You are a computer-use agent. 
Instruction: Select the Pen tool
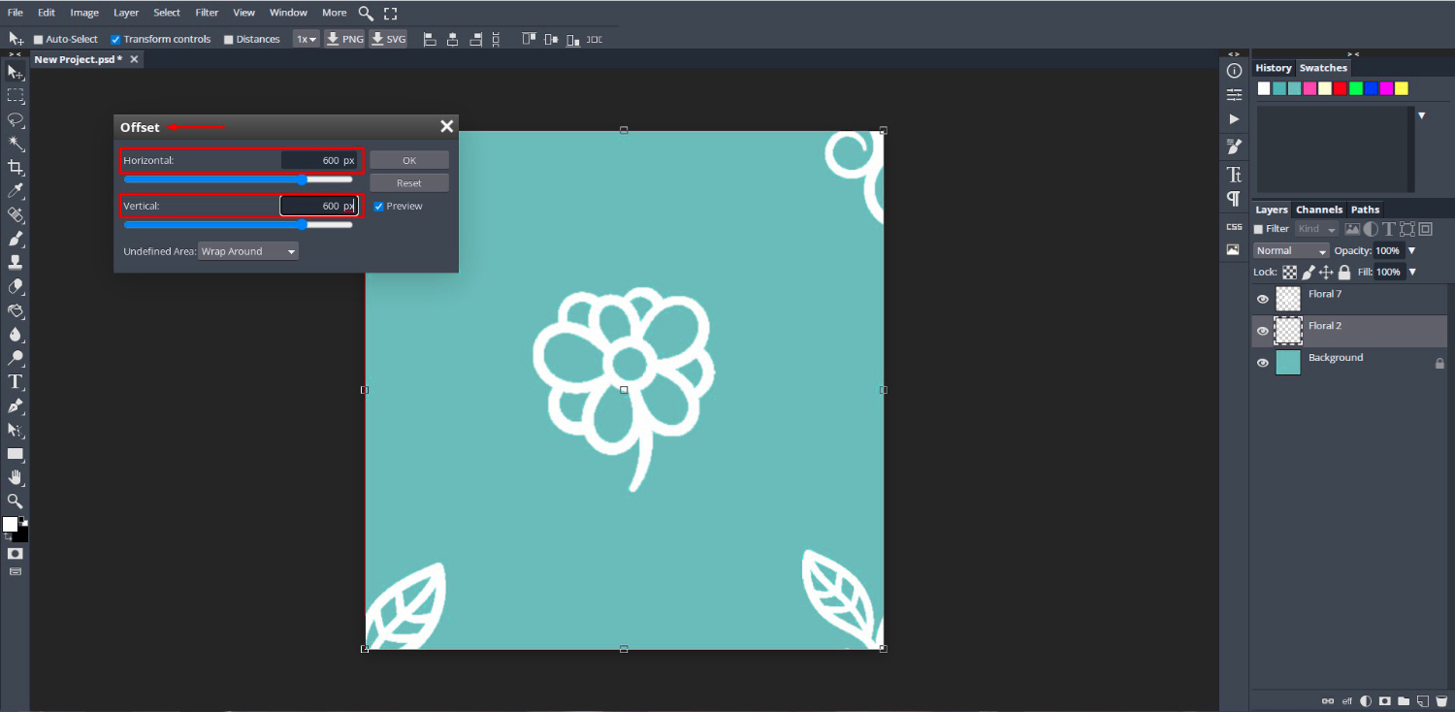[16, 405]
